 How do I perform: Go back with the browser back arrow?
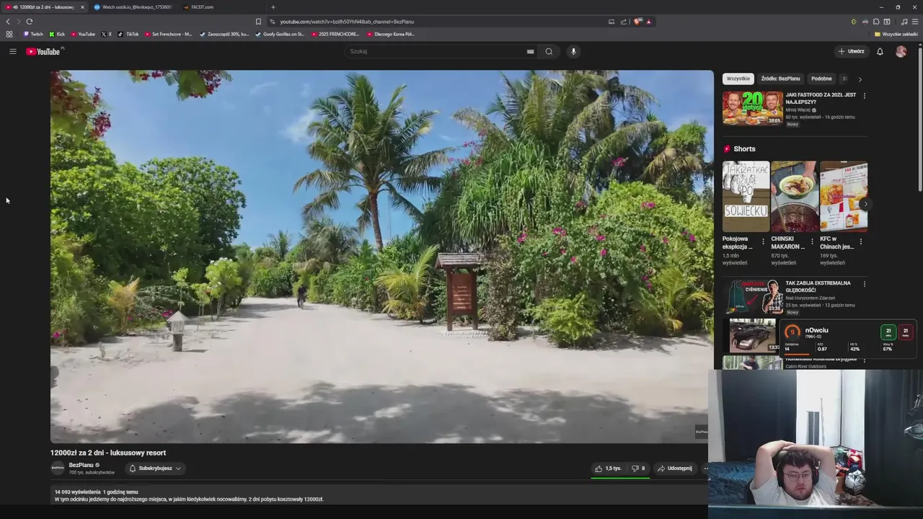click(8, 22)
